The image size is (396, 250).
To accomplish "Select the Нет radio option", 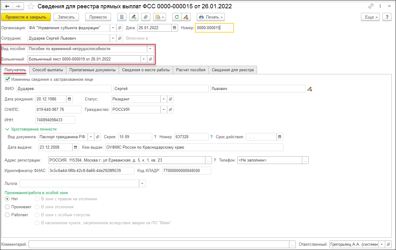I will pos(7,199).
